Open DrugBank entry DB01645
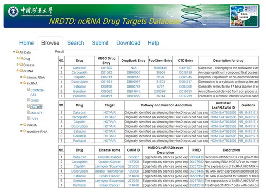 click(134, 91)
